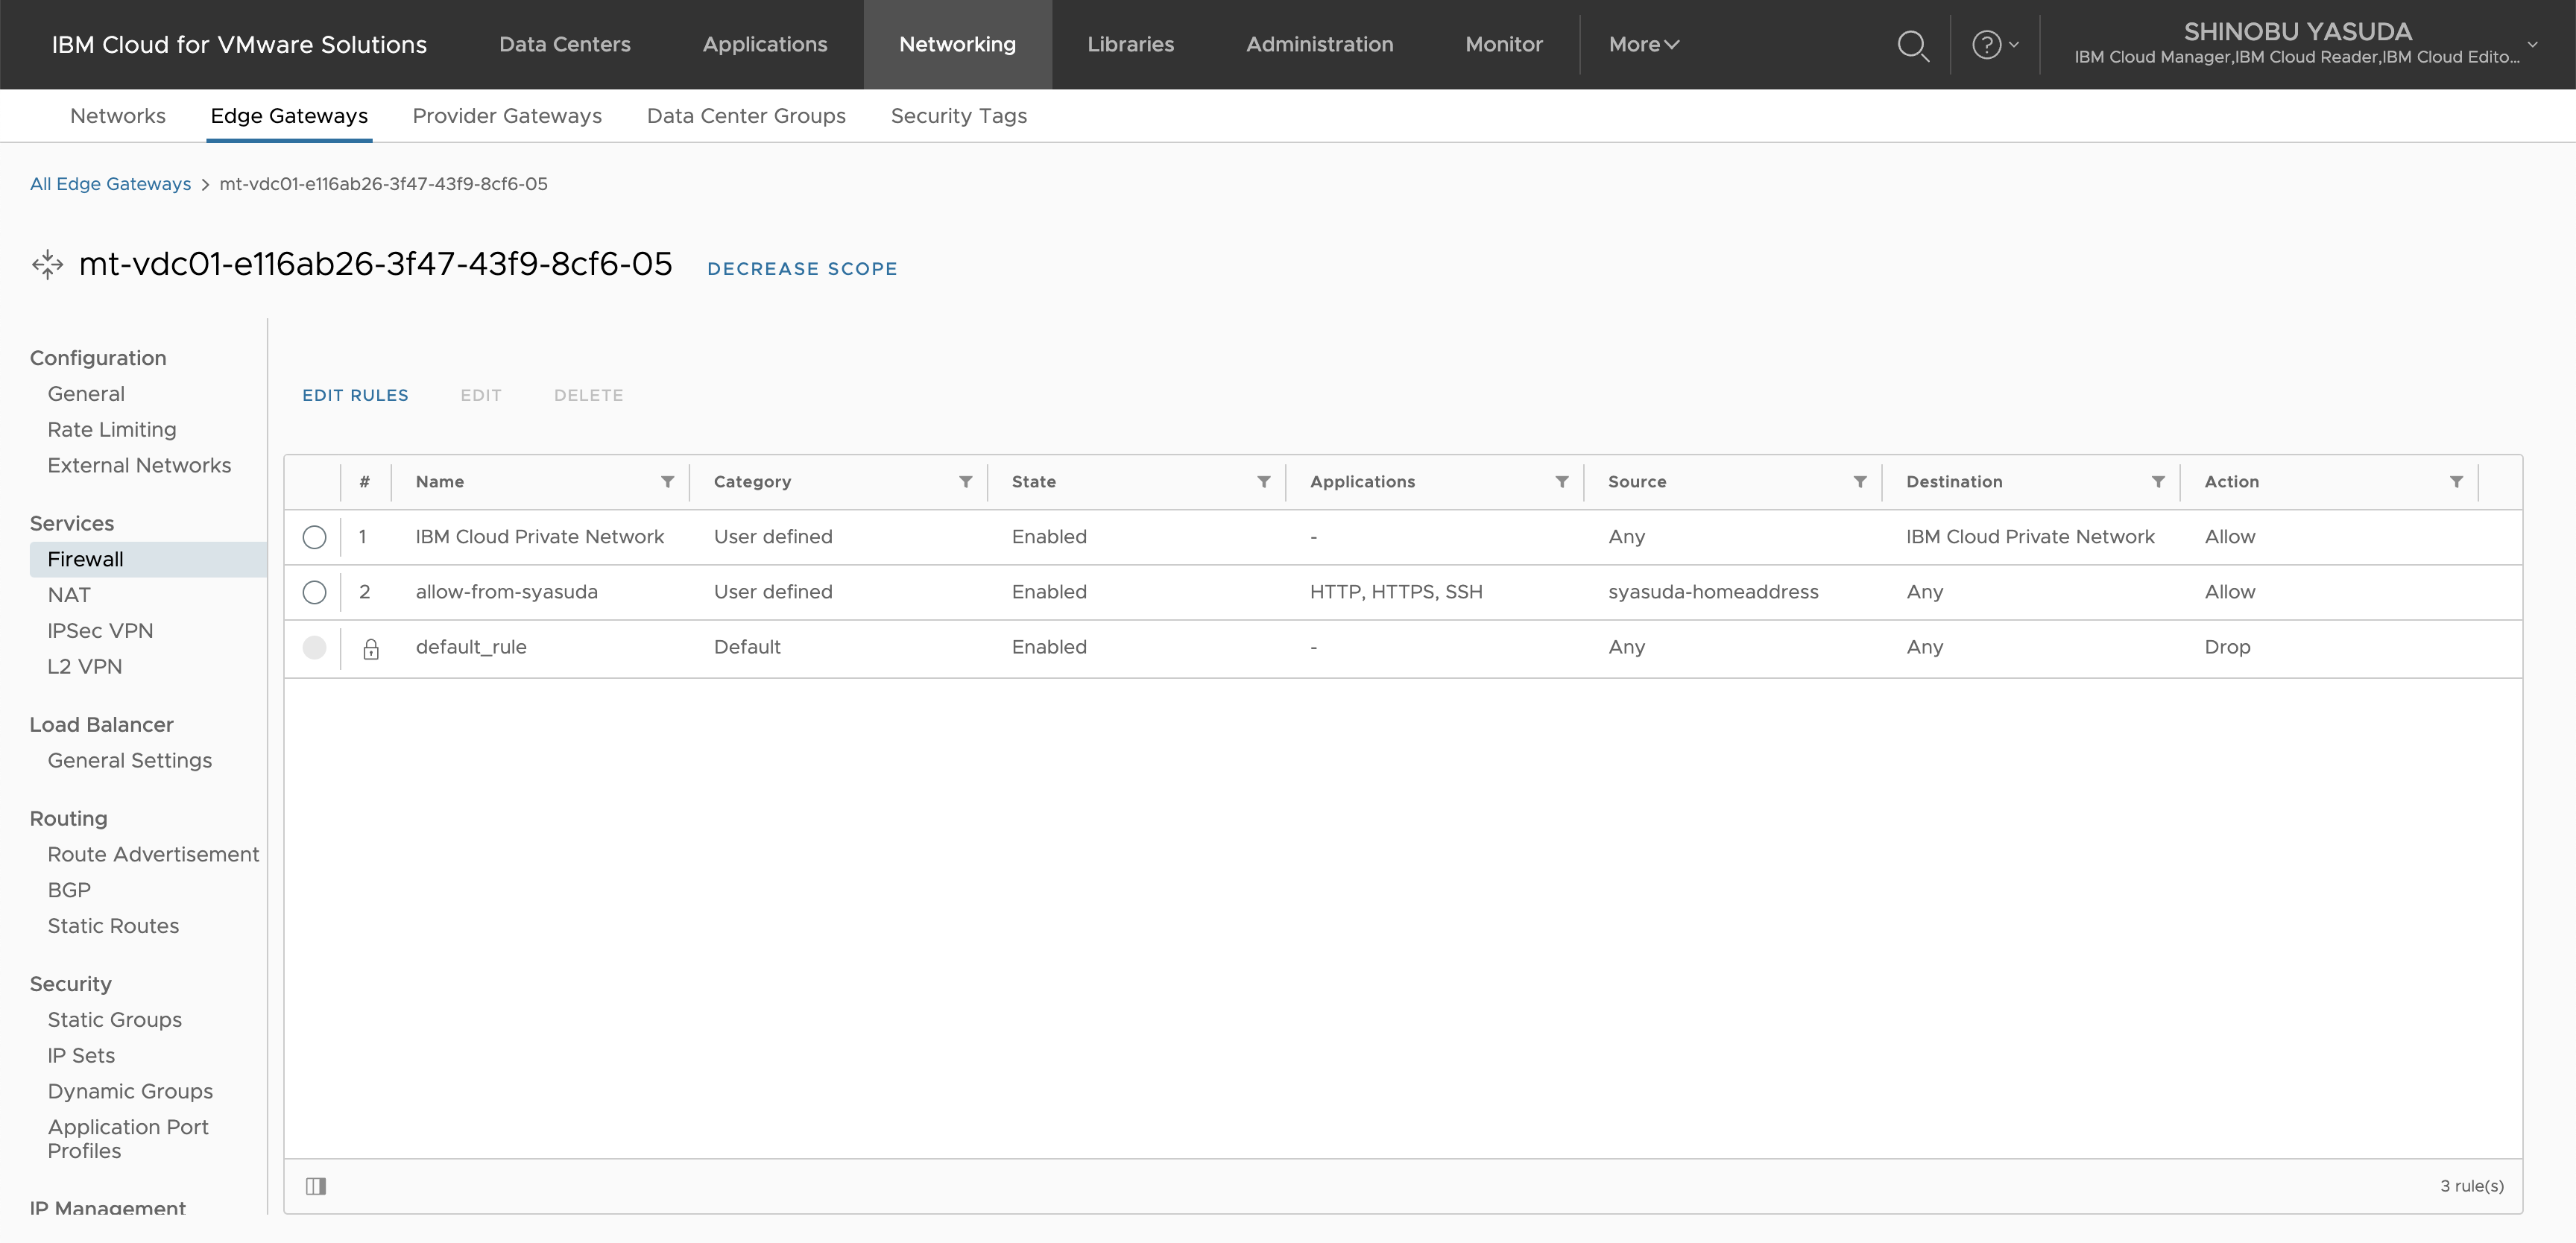This screenshot has width=2576, height=1243.
Task: Click the search magnifier icon
Action: pyautogui.click(x=1912, y=45)
